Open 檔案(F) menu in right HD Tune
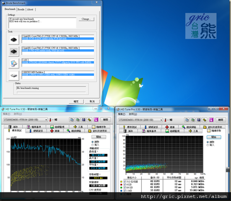Screen dimensions: 231x201 (122, 114)
